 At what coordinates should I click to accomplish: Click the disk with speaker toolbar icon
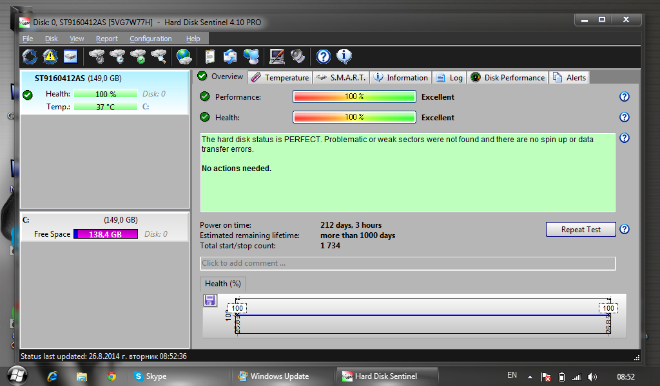[x=97, y=56]
